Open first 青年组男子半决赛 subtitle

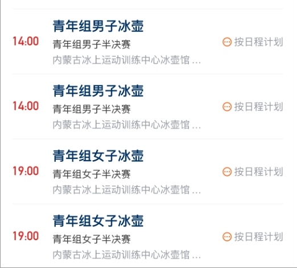92,44
